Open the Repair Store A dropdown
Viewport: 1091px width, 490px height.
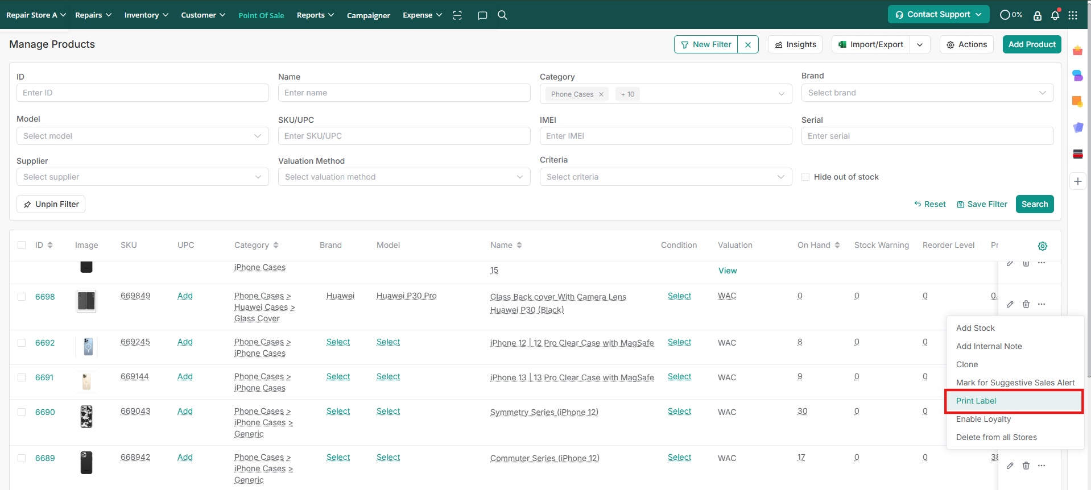(x=36, y=15)
